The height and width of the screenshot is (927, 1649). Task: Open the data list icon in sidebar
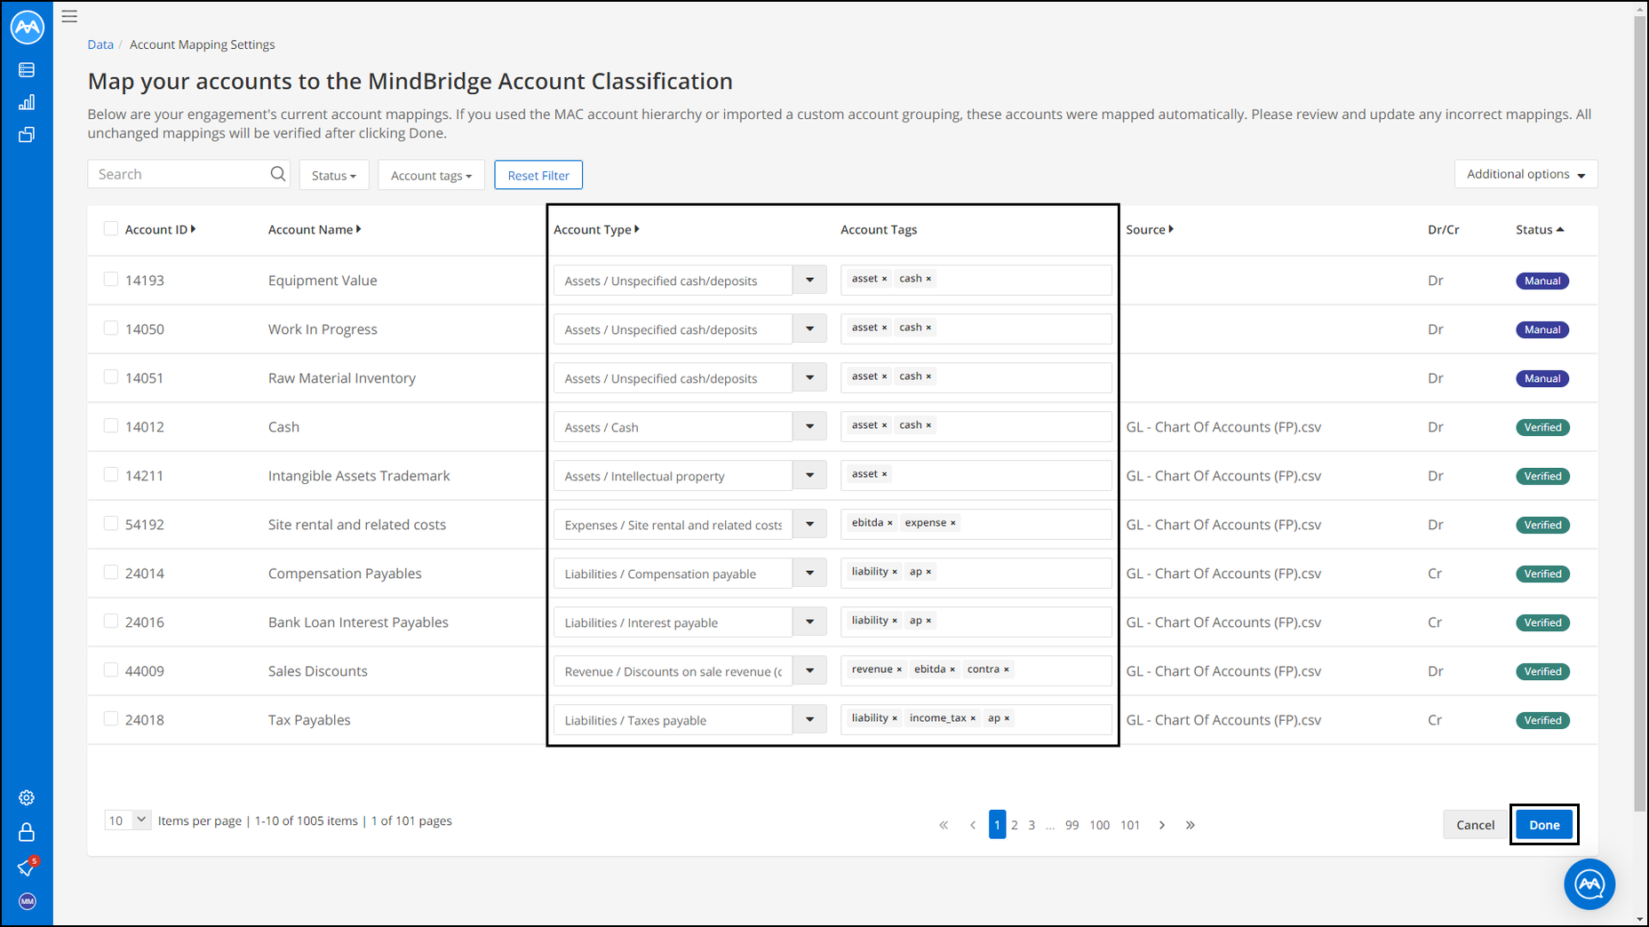[x=27, y=69]
